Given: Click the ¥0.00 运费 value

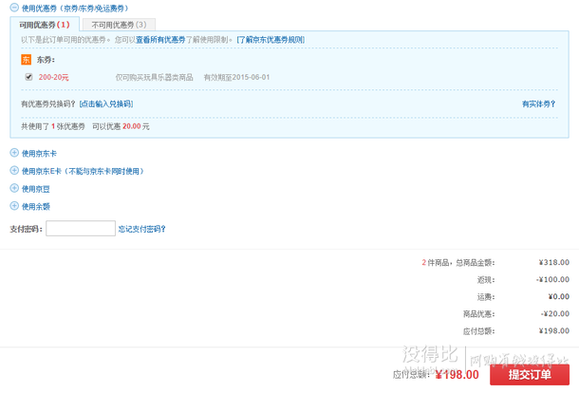Looking at the screenshot, I should (559, 296).
